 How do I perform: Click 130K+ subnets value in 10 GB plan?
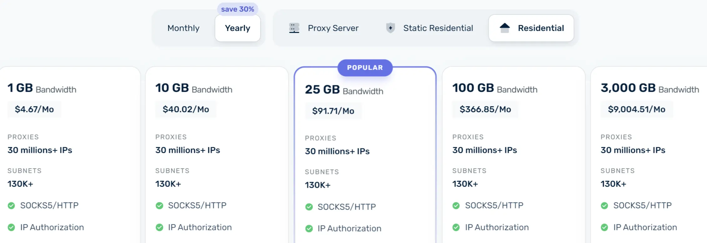coord(168,184)
